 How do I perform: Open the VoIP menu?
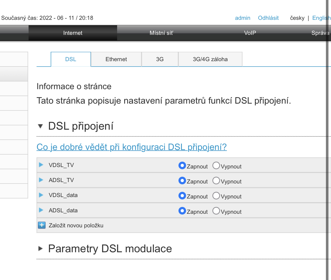click(x=250, y=33)
